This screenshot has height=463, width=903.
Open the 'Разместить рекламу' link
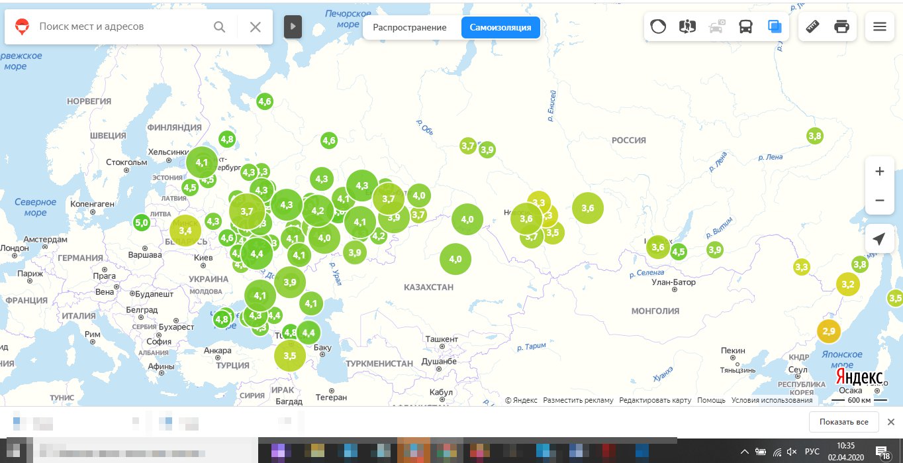point(578,400)
